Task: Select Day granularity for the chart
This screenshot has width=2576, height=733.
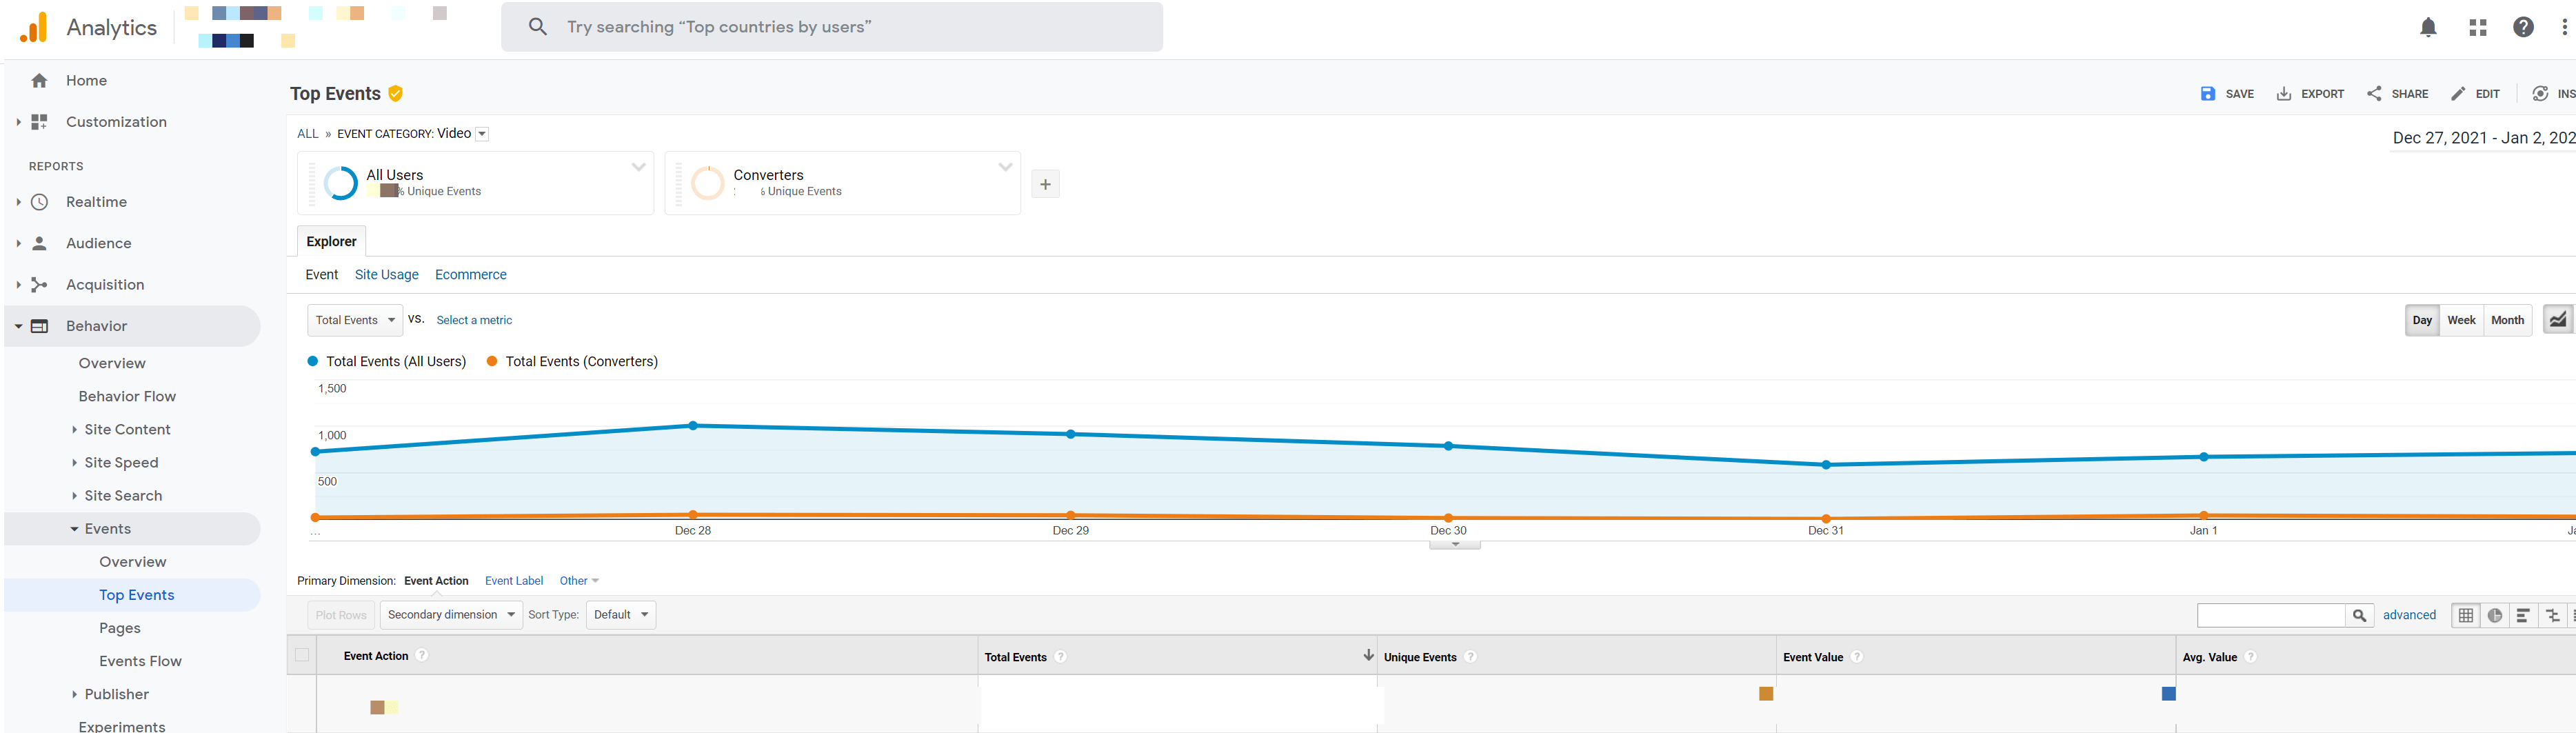Action: coord(2422,320)
